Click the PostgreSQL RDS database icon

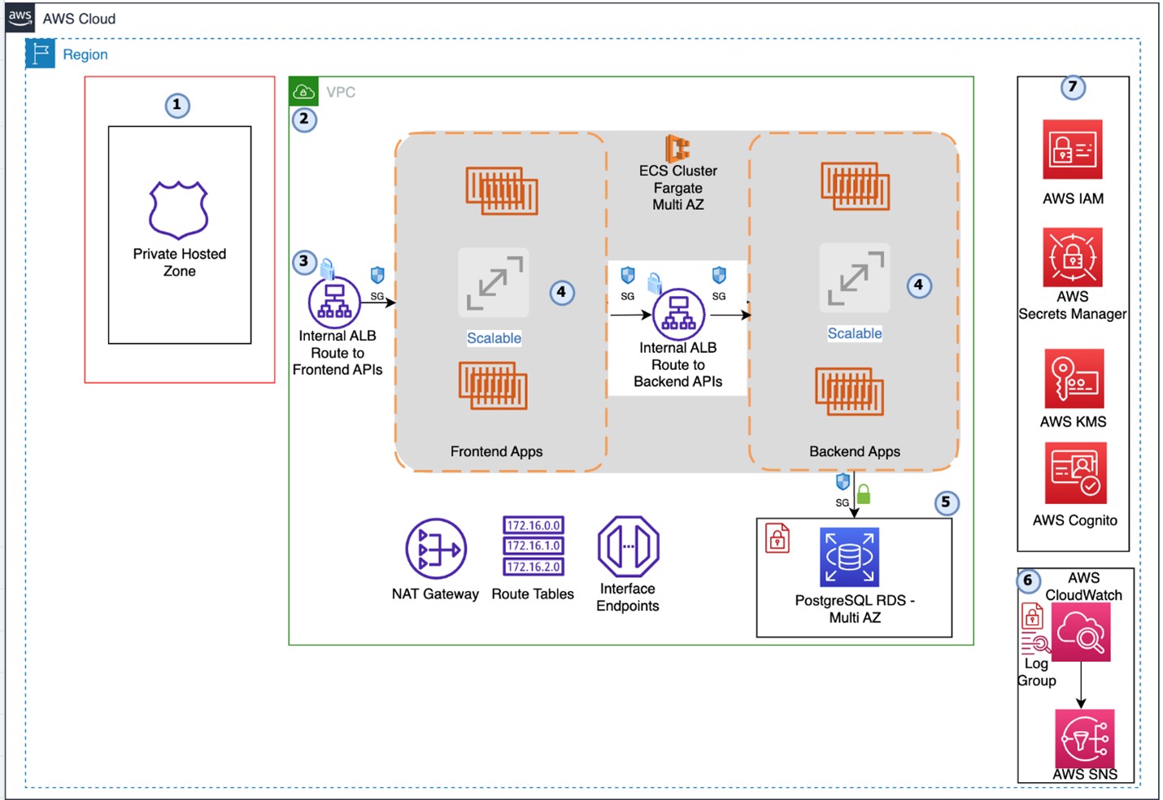pos(849,557)
